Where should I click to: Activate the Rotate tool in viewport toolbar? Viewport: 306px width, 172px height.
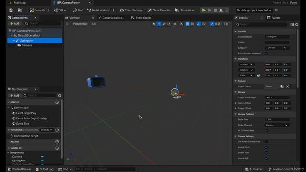pyautogui.click(x=164, y=24)
